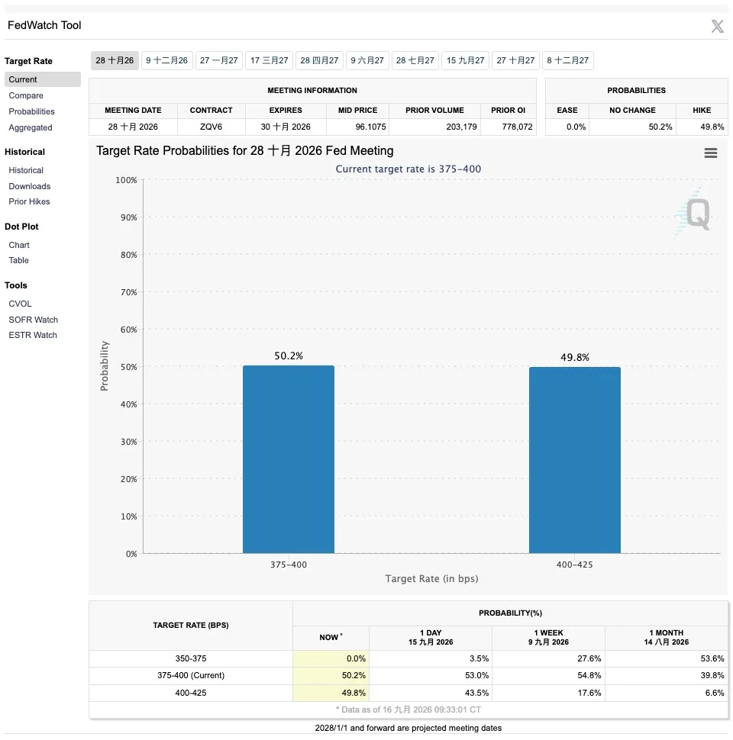Open the Dot Plot Chart link
The image size is (733, 740).
pyautogui.click(x=19, y=245)
